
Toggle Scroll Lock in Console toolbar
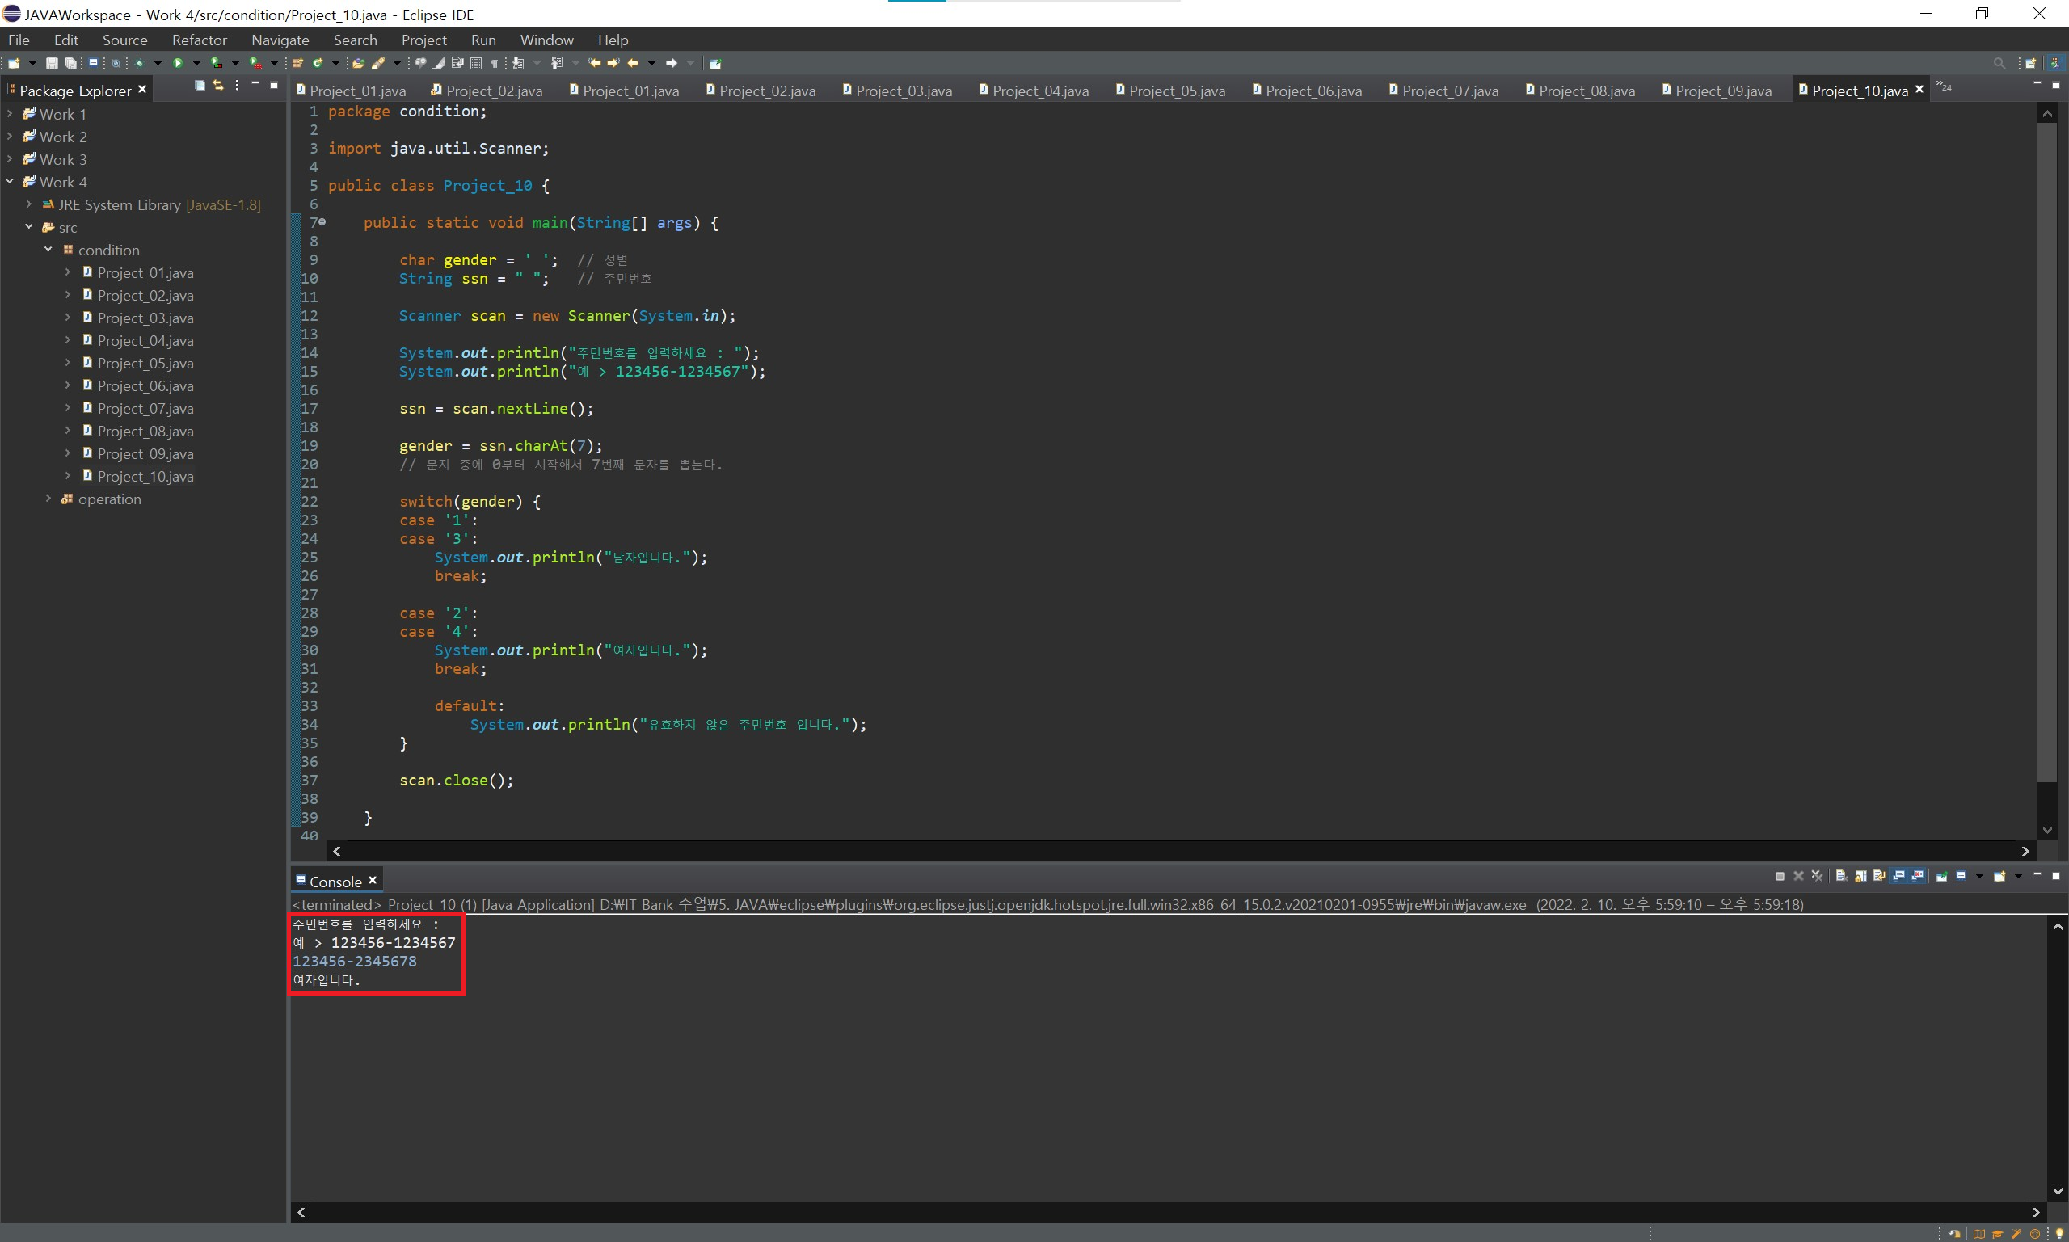point(1860,876)
